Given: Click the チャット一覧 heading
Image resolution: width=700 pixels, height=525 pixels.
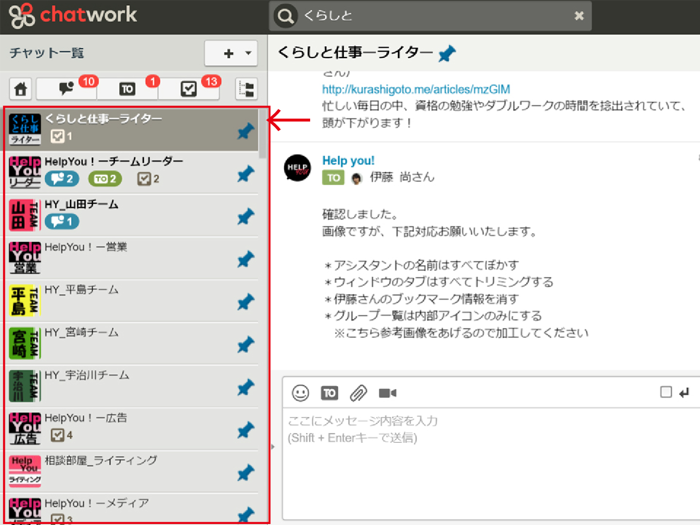Looking at the screenshot, I should point(47,53).
